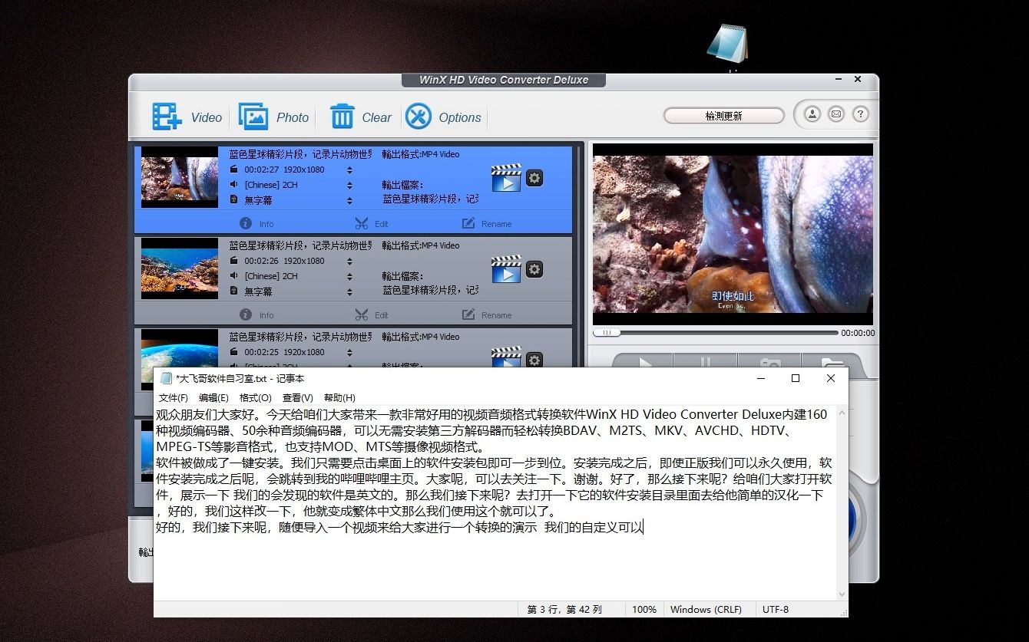
Task: Open the help question mark icon
Action: click(861, 114)
